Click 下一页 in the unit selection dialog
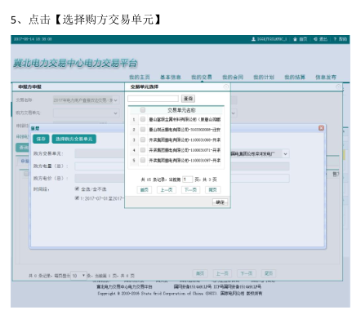This screenshot has width=352, height=310. coord(190,190)
